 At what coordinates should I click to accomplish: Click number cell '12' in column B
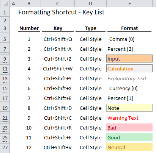tap(29, 147)
